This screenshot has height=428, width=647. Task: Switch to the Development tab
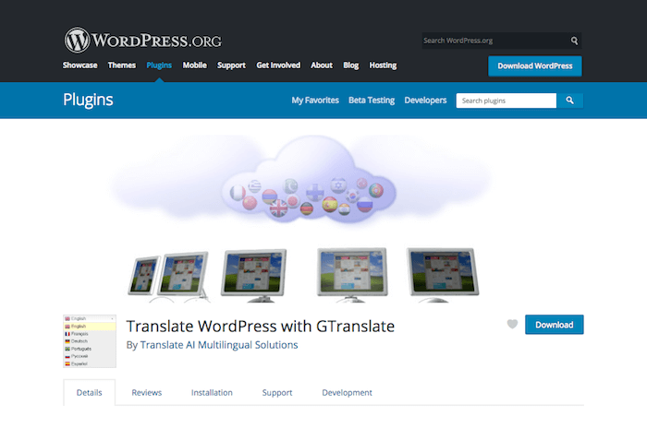[x=347, y=393]
